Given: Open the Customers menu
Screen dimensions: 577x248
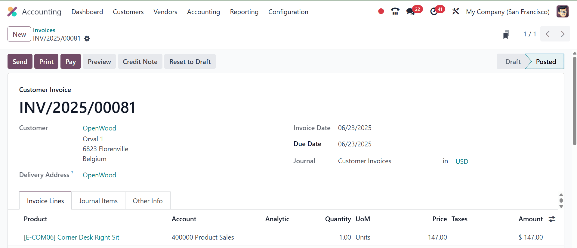Looking at the screenshot, I should point(128,12).
